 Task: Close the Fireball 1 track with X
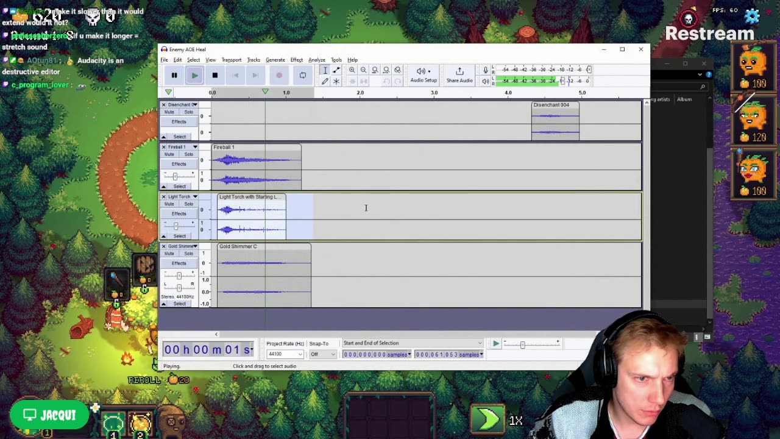tap(163, 147)
